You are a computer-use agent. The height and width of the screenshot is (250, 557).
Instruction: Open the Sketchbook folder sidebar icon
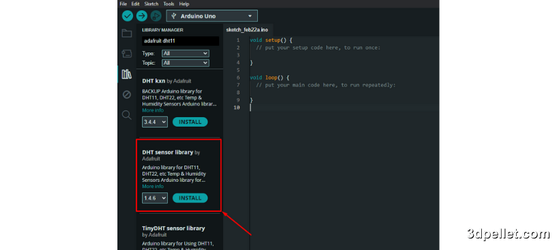tap(127, 33)
